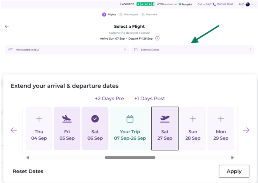The image size is (258, 183).
Task: Open the AUD currency dropdown arrow
Action: (252, 4)
